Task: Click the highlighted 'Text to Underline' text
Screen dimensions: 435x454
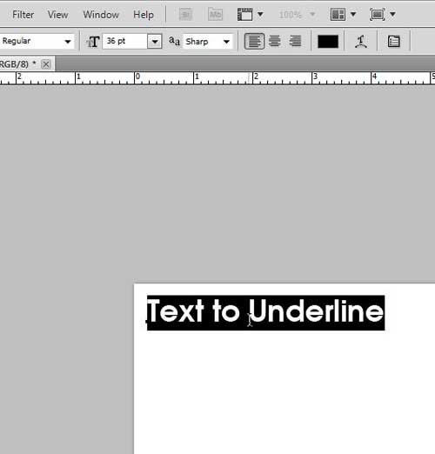Action: click(265, 312)
